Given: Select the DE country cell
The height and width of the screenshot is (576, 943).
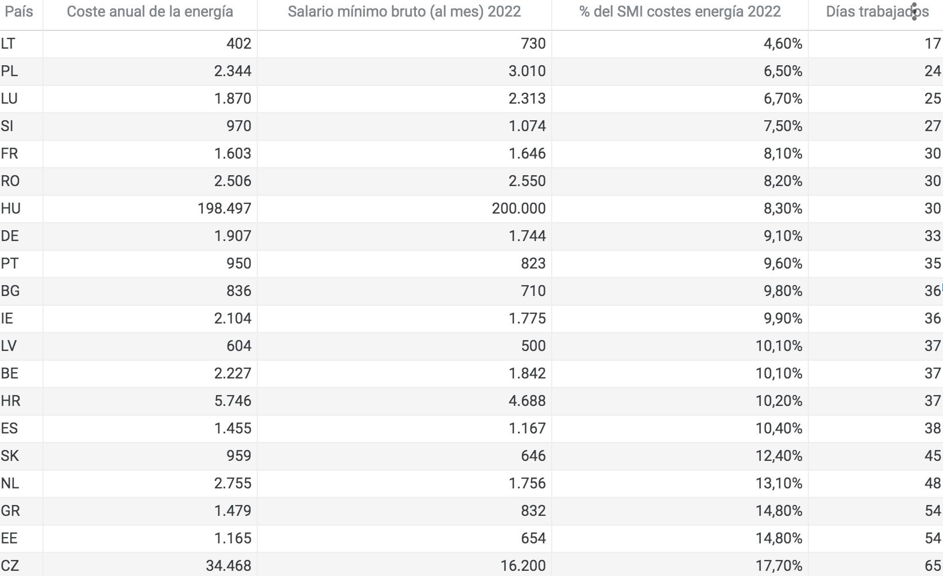Looking at the screenshot, I should pyautogui.click(x=10, y=236).
